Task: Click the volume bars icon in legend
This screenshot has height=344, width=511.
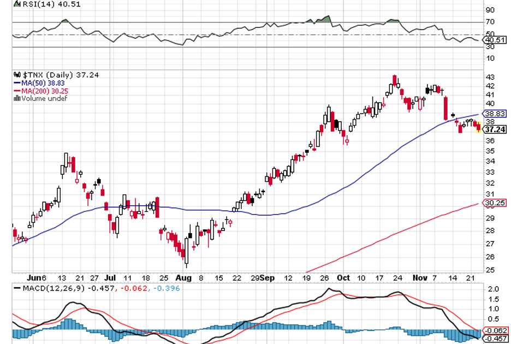Action: 17,98
